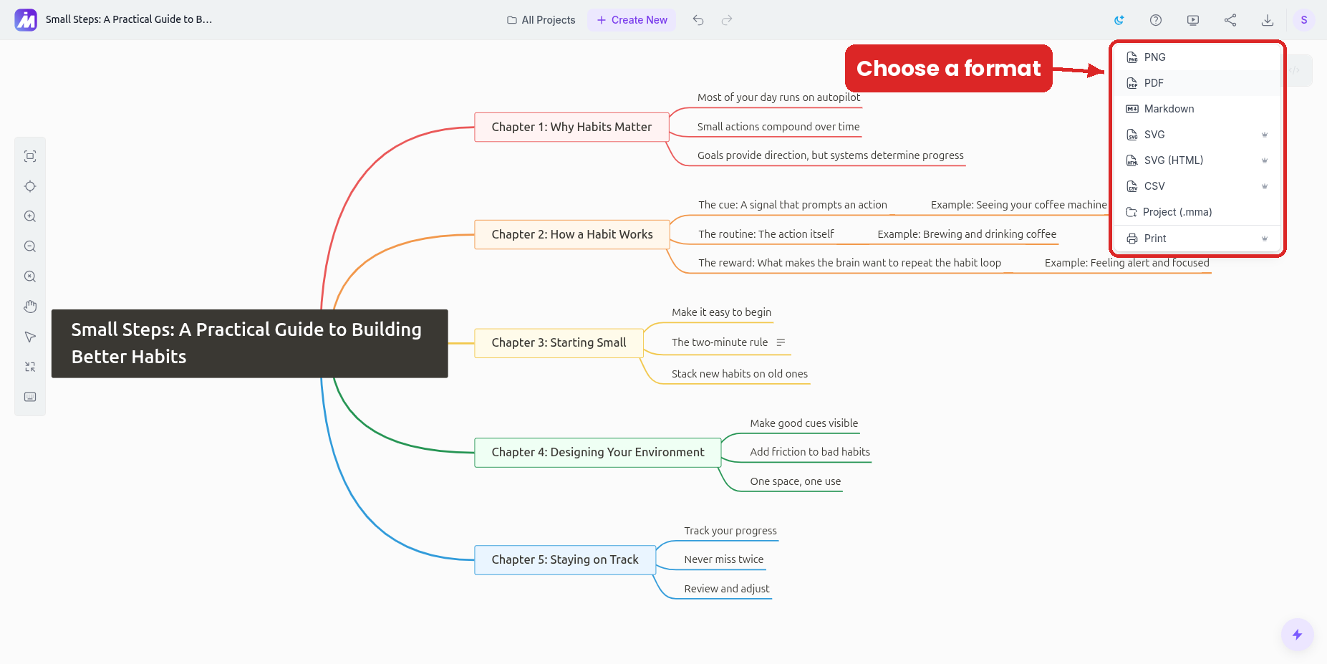Select the Chapter 1: Why Habits Matter node
The width and height of the screenshot is (1327, 664).
[x=571, y=127]
